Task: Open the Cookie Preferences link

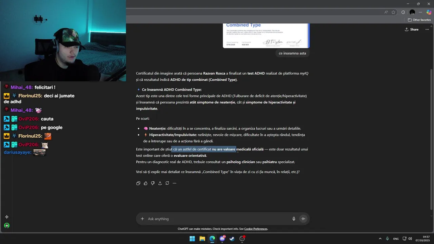Action: pos(256,229)
